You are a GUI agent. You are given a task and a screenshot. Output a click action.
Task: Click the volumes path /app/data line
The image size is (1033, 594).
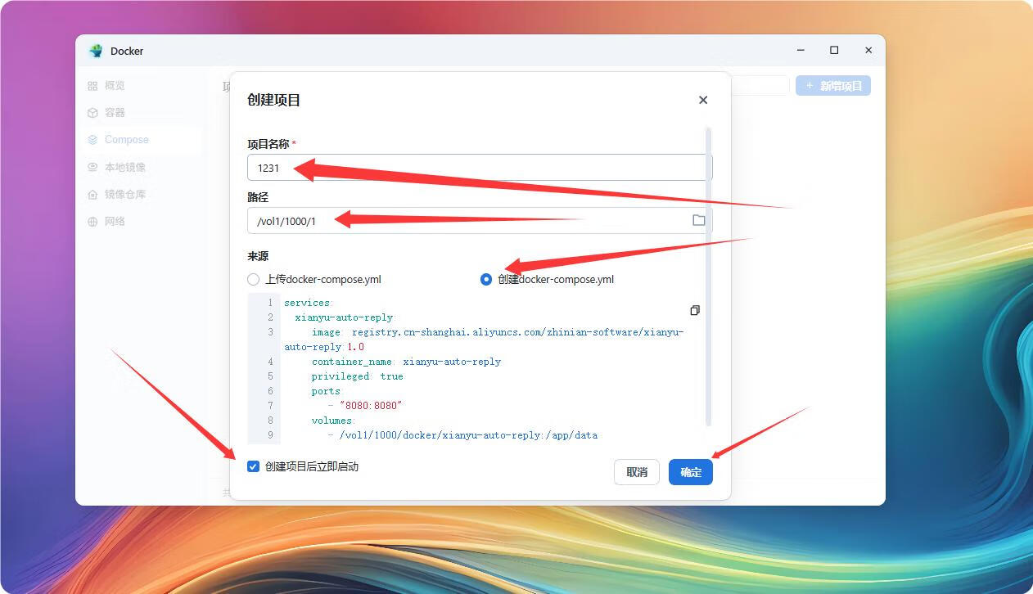[x=468, y=435]
